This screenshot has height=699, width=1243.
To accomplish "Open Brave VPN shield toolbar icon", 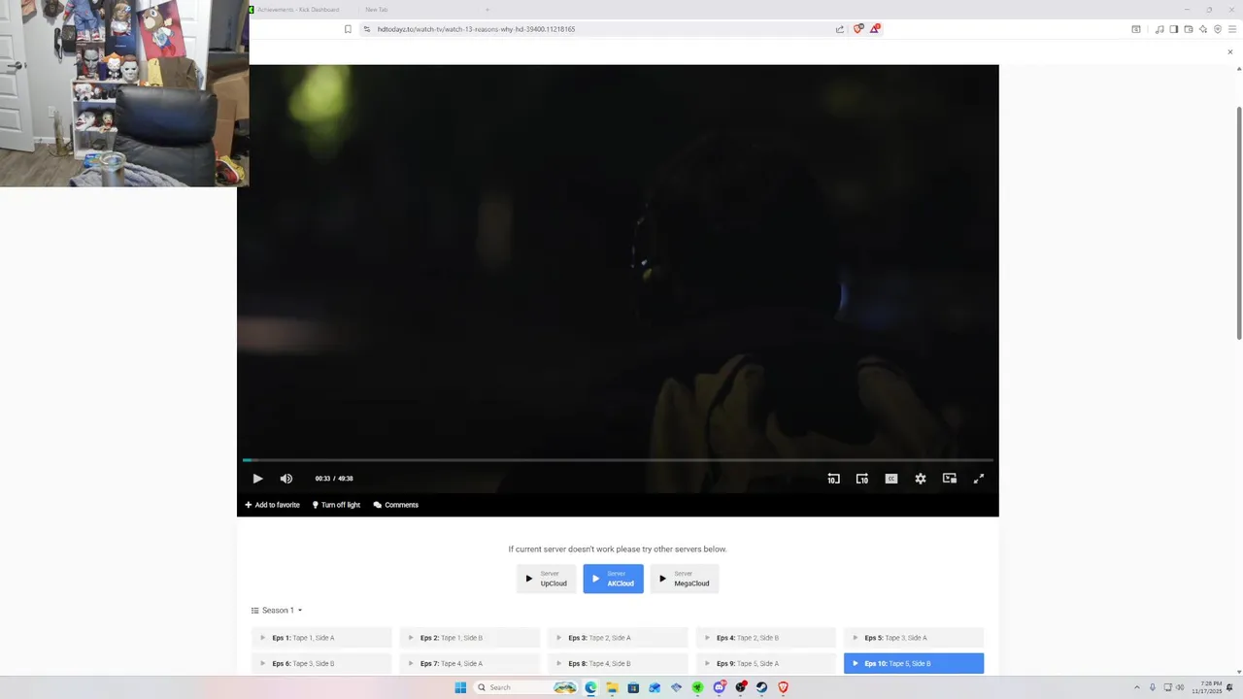I will [x=1218, y=29].
